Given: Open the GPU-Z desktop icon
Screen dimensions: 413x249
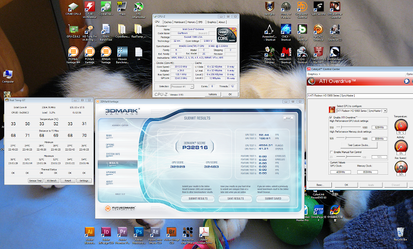Looking at the screenshot, I should pos(73,31).
